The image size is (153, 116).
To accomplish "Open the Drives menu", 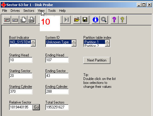I will point(15,11).
